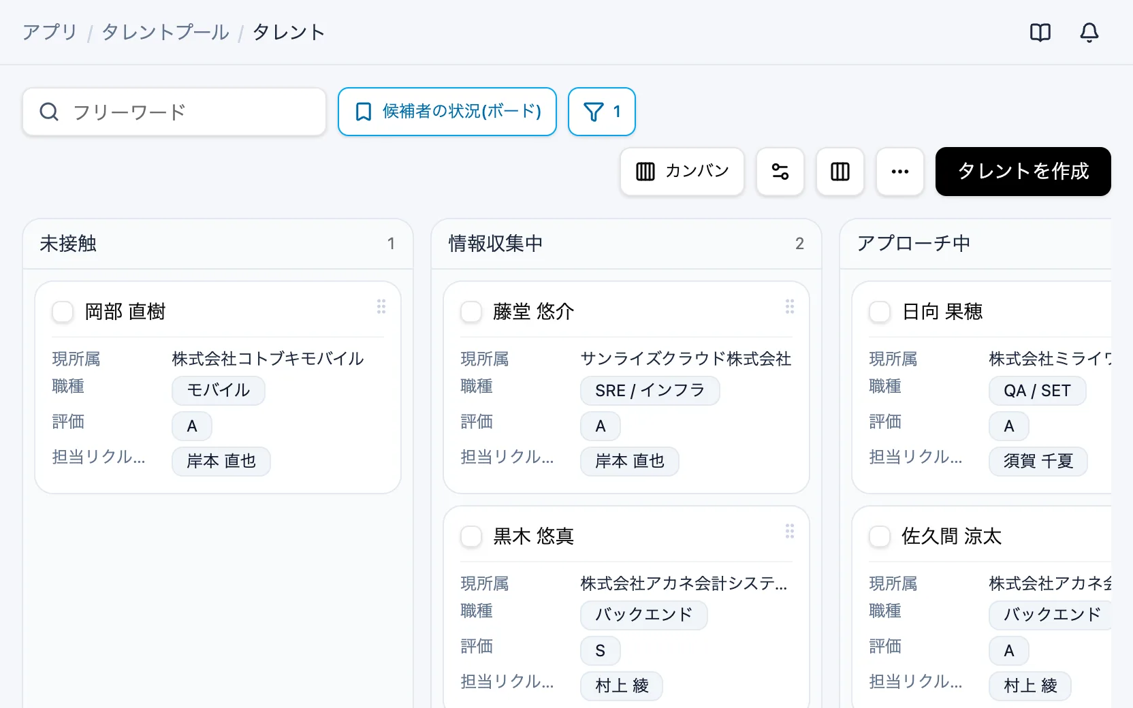Click rating S on 黒木 悠真 card

point(601,651)
